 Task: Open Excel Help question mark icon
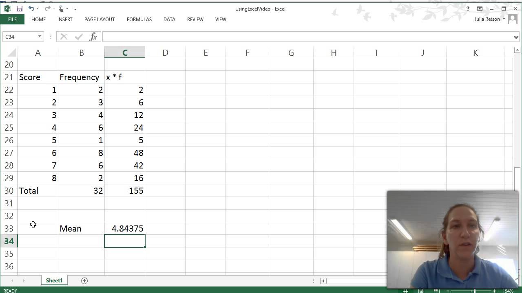[x=468, y=9]
